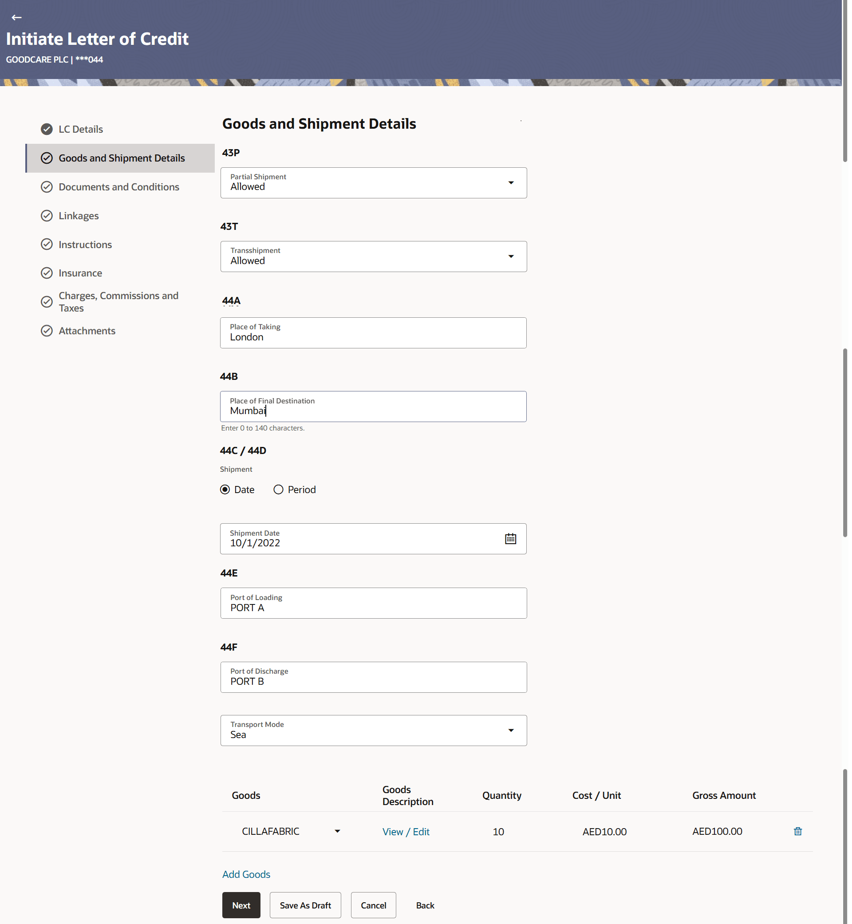Screen dimensions: 852x924
Task: Open the Shipment Date calendar picker
Action: pyautogui.click(x=510, y=538)
